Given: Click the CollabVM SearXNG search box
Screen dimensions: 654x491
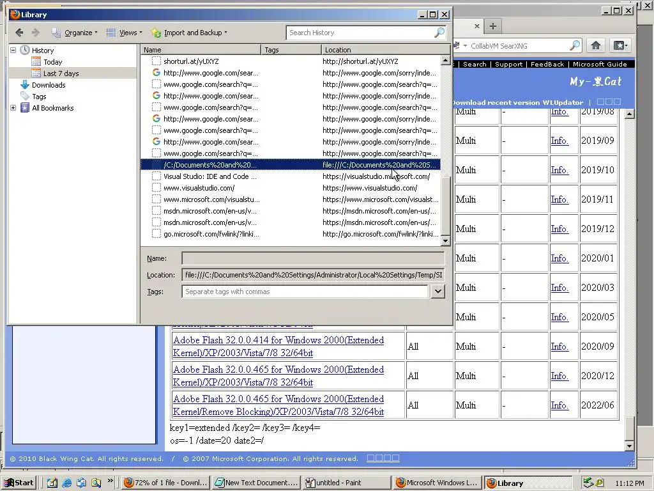Looking at the screenshot, I should pos(519,46).
